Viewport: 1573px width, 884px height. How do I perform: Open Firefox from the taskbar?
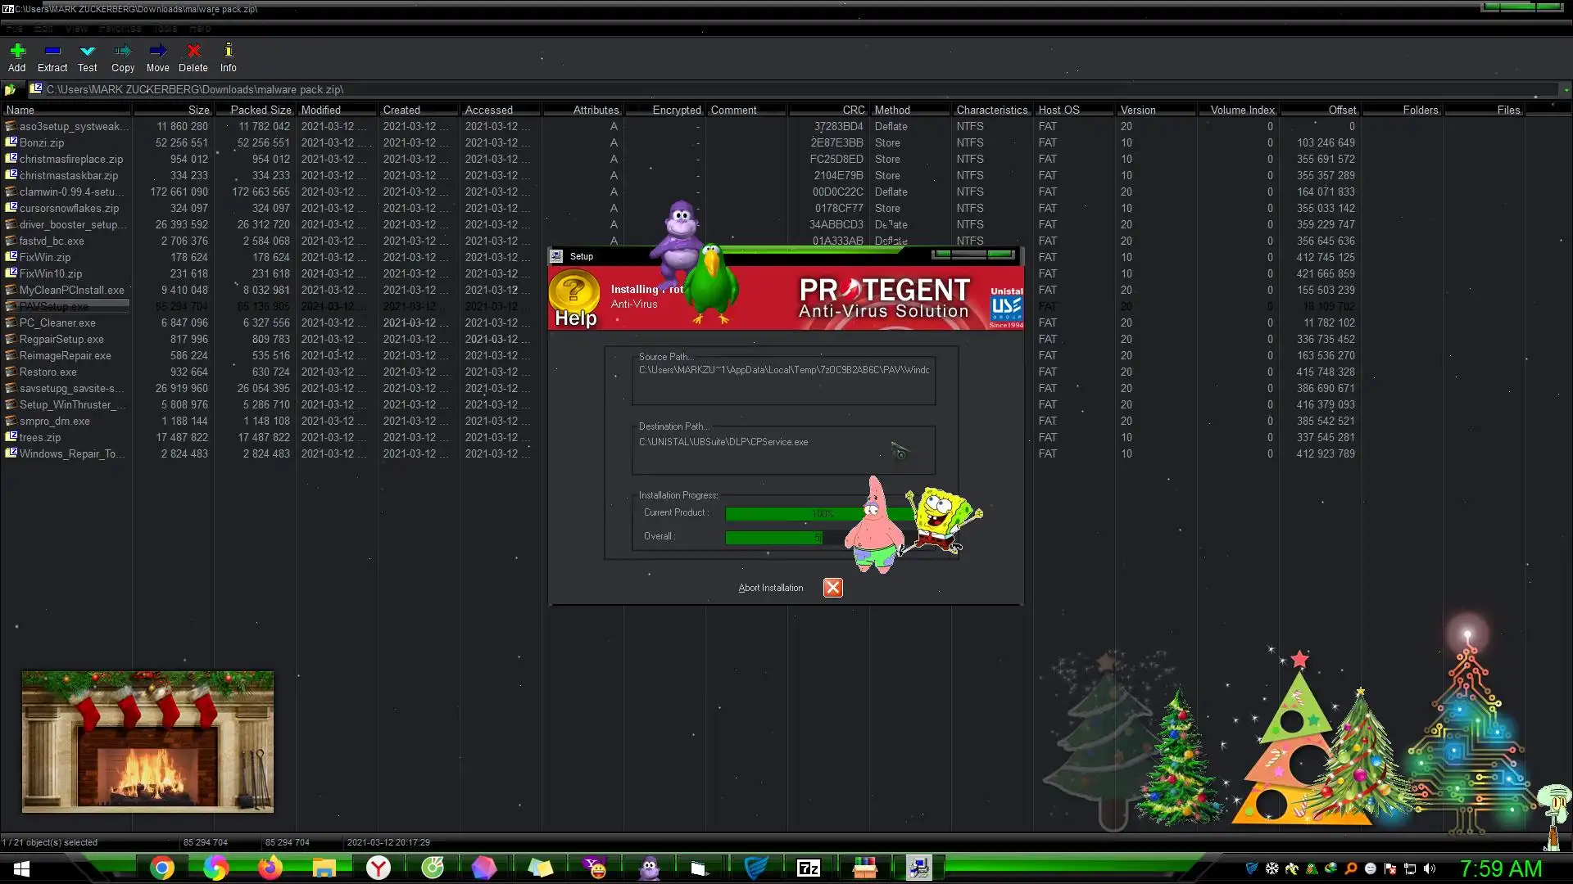270,868
